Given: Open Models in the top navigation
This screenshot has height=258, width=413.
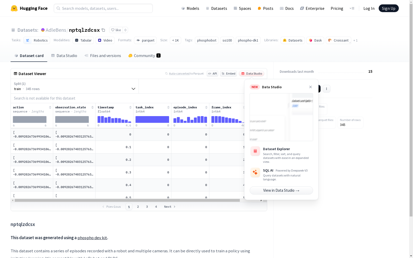Looking at the screenshot, I should [190, 8].
